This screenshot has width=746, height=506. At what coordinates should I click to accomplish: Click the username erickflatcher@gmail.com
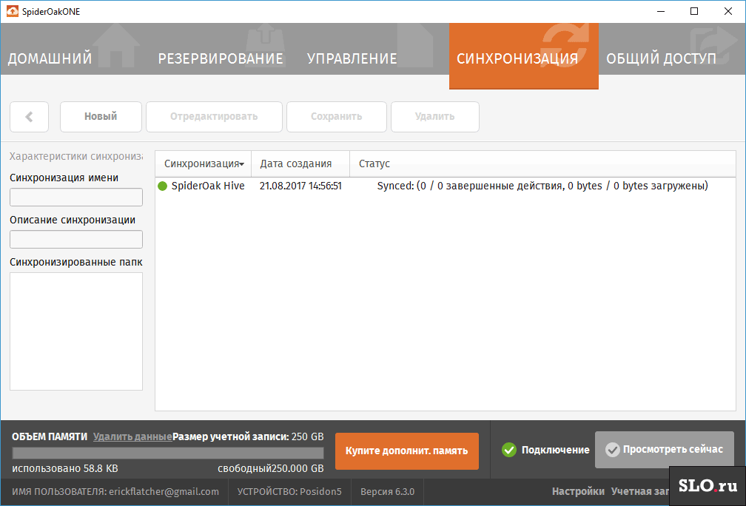point(164,492)
